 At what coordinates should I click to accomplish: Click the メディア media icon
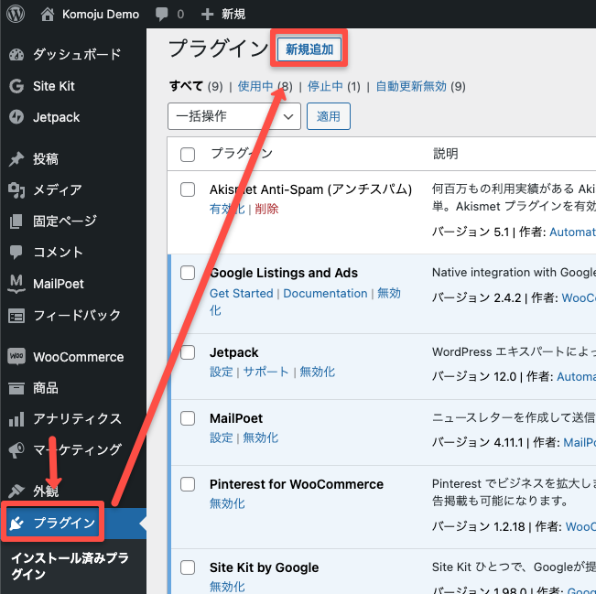(16, 190)
